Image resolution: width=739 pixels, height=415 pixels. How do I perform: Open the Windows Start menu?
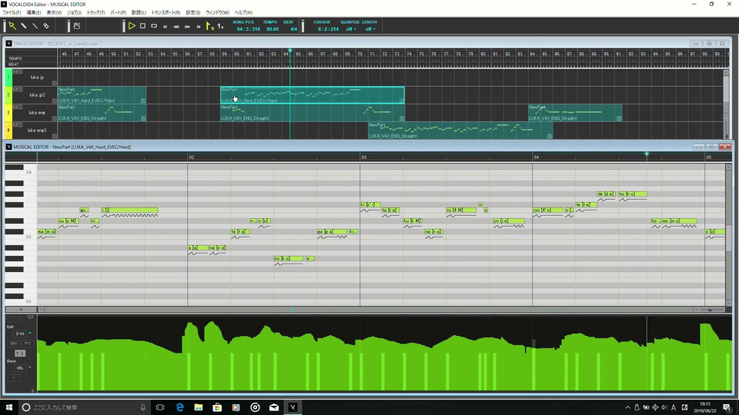pyautogui.click(x=10, y=407)
